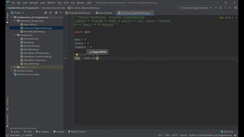Go to previous highlighted error arrow

[233, 18]
